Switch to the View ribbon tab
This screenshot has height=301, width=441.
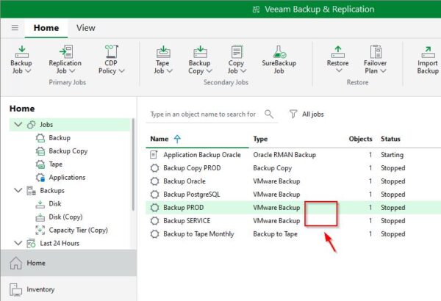click(x=86, y=28)
